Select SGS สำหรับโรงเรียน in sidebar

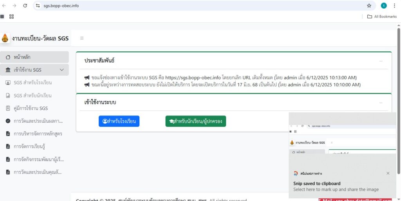tap(33, 83)
